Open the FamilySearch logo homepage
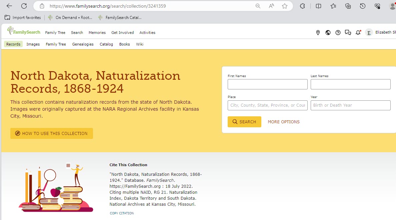 click(23, 32)
